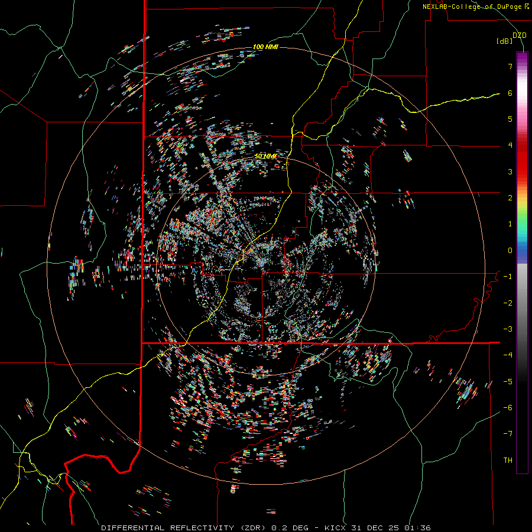
Task: Click the NEXLAB-College of DuPage credit text
Action: (472, 7)
